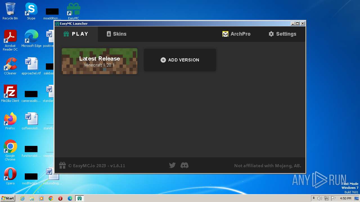
Task: Open Edge from the taskbar
Action: click(70, 198)
